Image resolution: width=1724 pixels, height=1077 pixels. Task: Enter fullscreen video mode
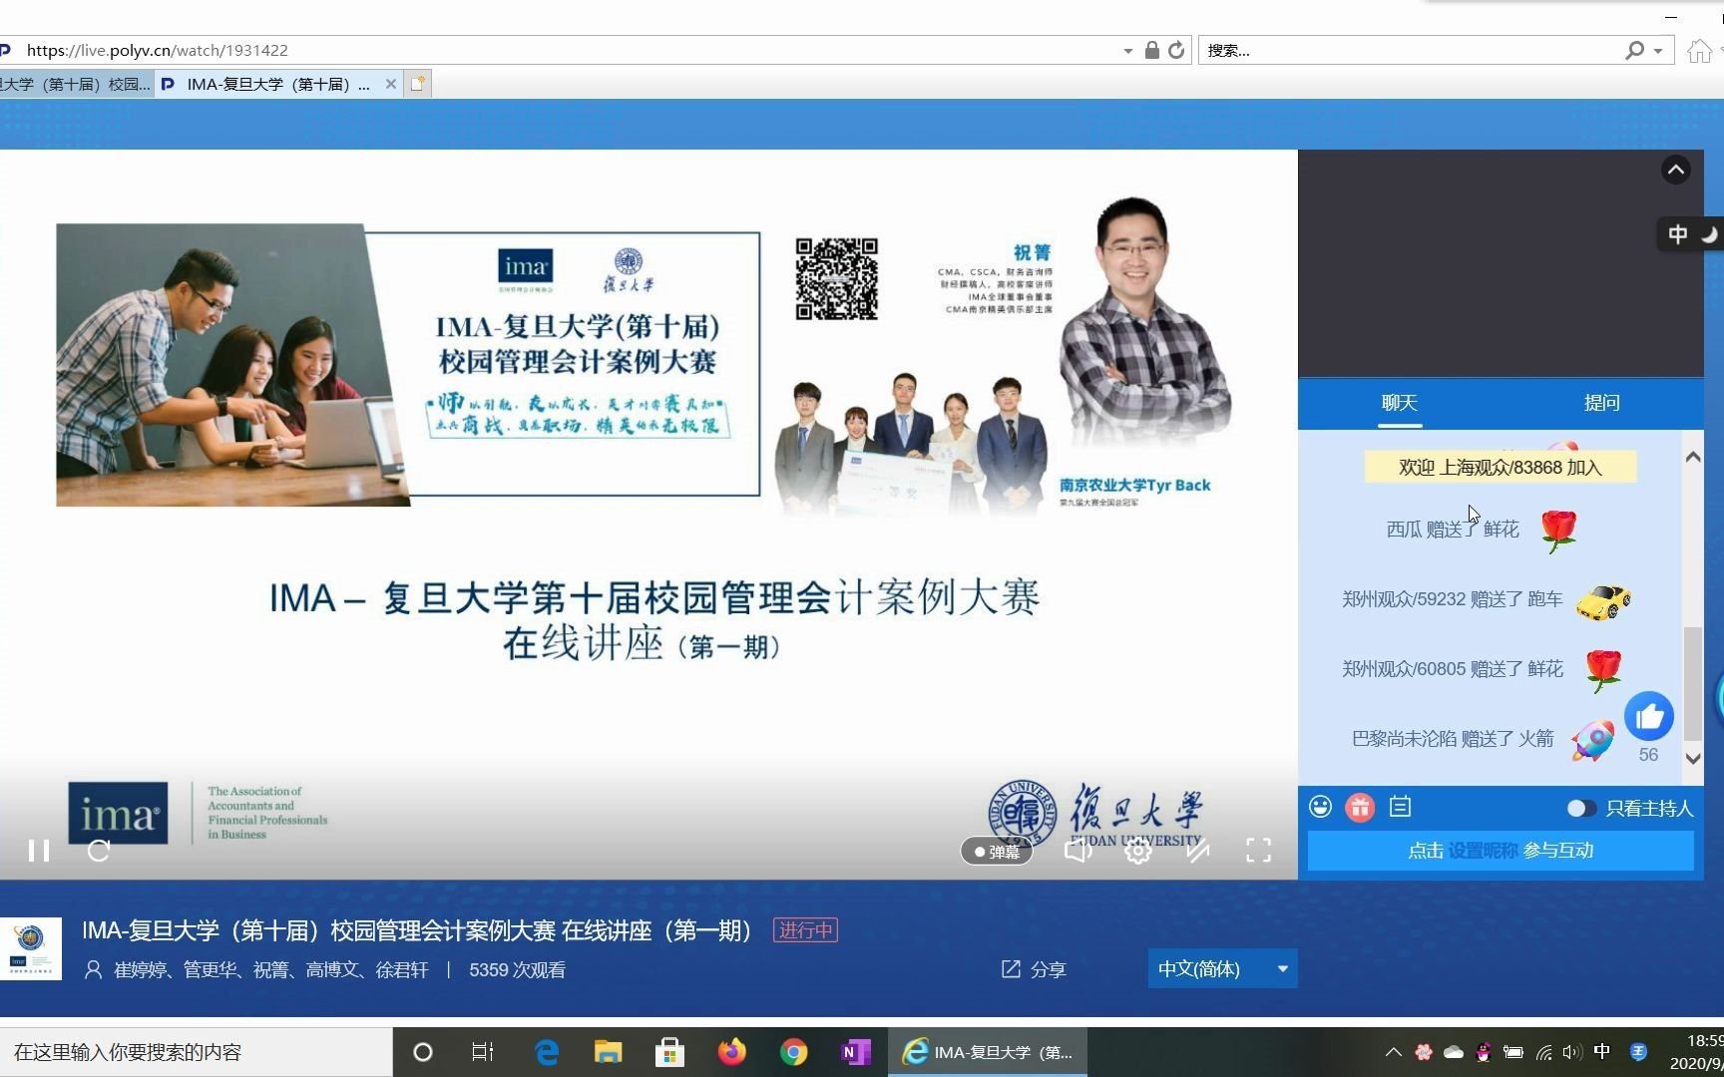click(1258, 851)
